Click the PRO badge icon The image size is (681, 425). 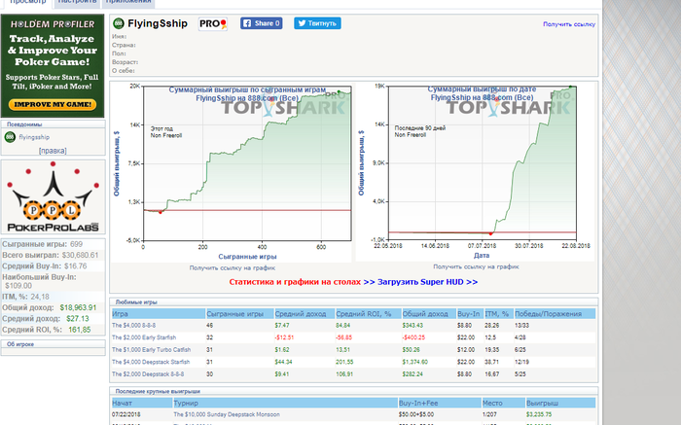tap(213, 24)
